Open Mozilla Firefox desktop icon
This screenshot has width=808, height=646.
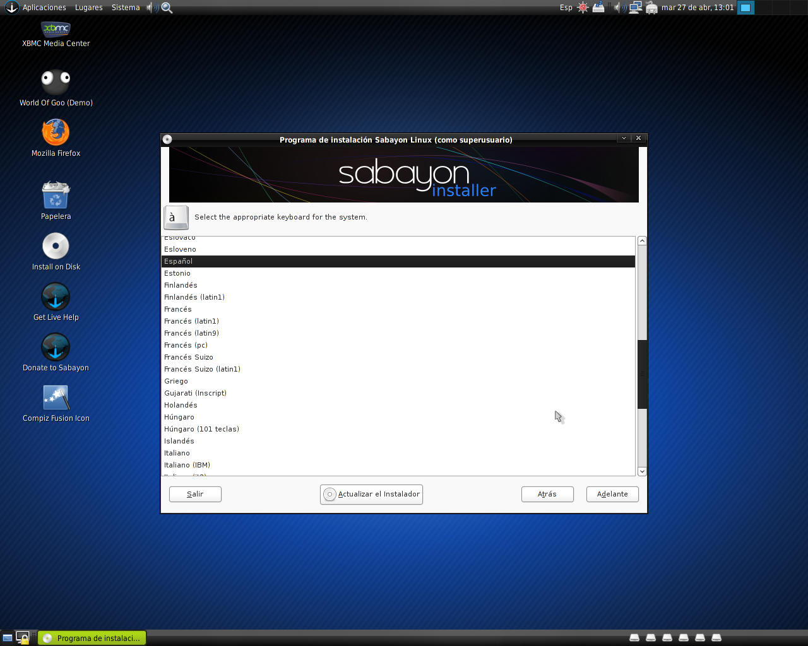point(56,132)
